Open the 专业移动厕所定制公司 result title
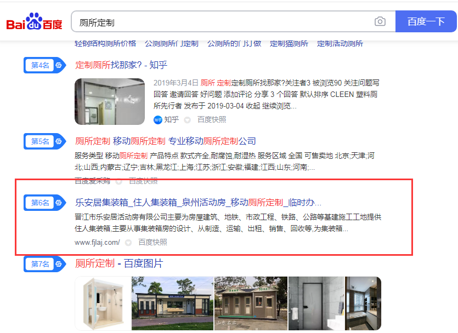The width and height of the screenshot is (458, 333). [165, 141]
